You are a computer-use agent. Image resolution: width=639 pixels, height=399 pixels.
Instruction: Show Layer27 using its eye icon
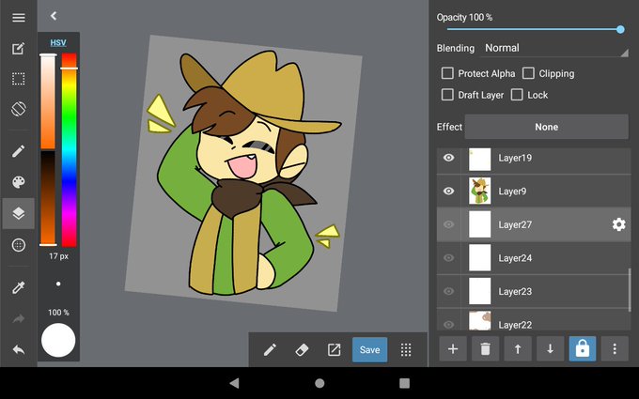(x=448, y=224)
